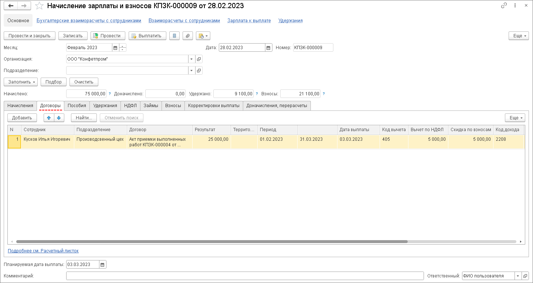533x283 pixels.
Task: Select the deduction code 405 cell
Action: pos(394,142)
